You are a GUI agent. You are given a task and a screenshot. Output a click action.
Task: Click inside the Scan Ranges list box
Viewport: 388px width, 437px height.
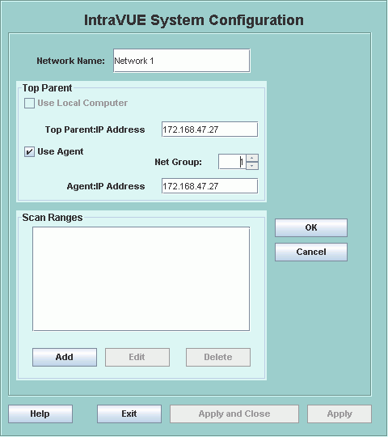[141, 279]
